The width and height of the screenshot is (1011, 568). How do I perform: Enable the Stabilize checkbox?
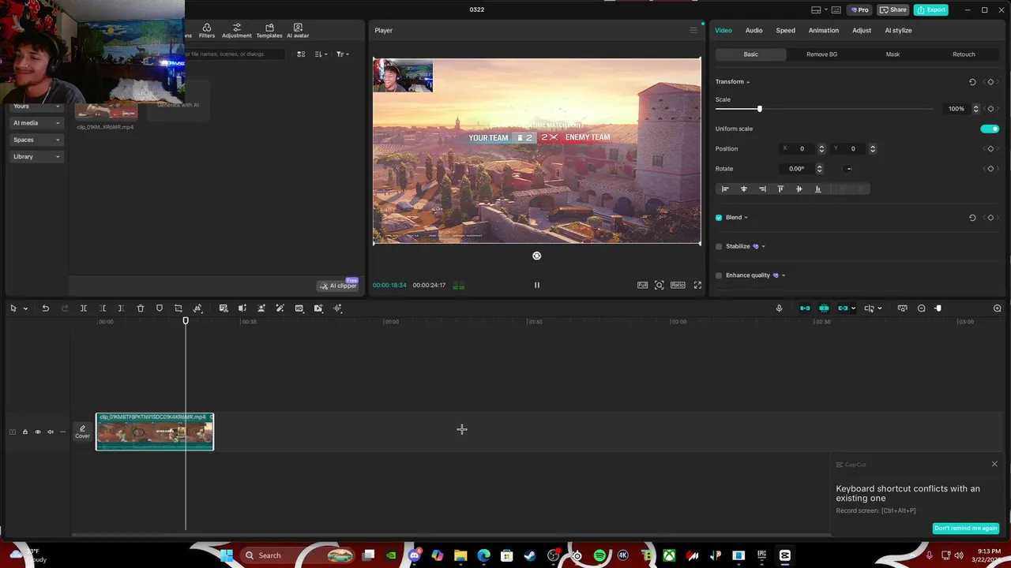point(719,246)
